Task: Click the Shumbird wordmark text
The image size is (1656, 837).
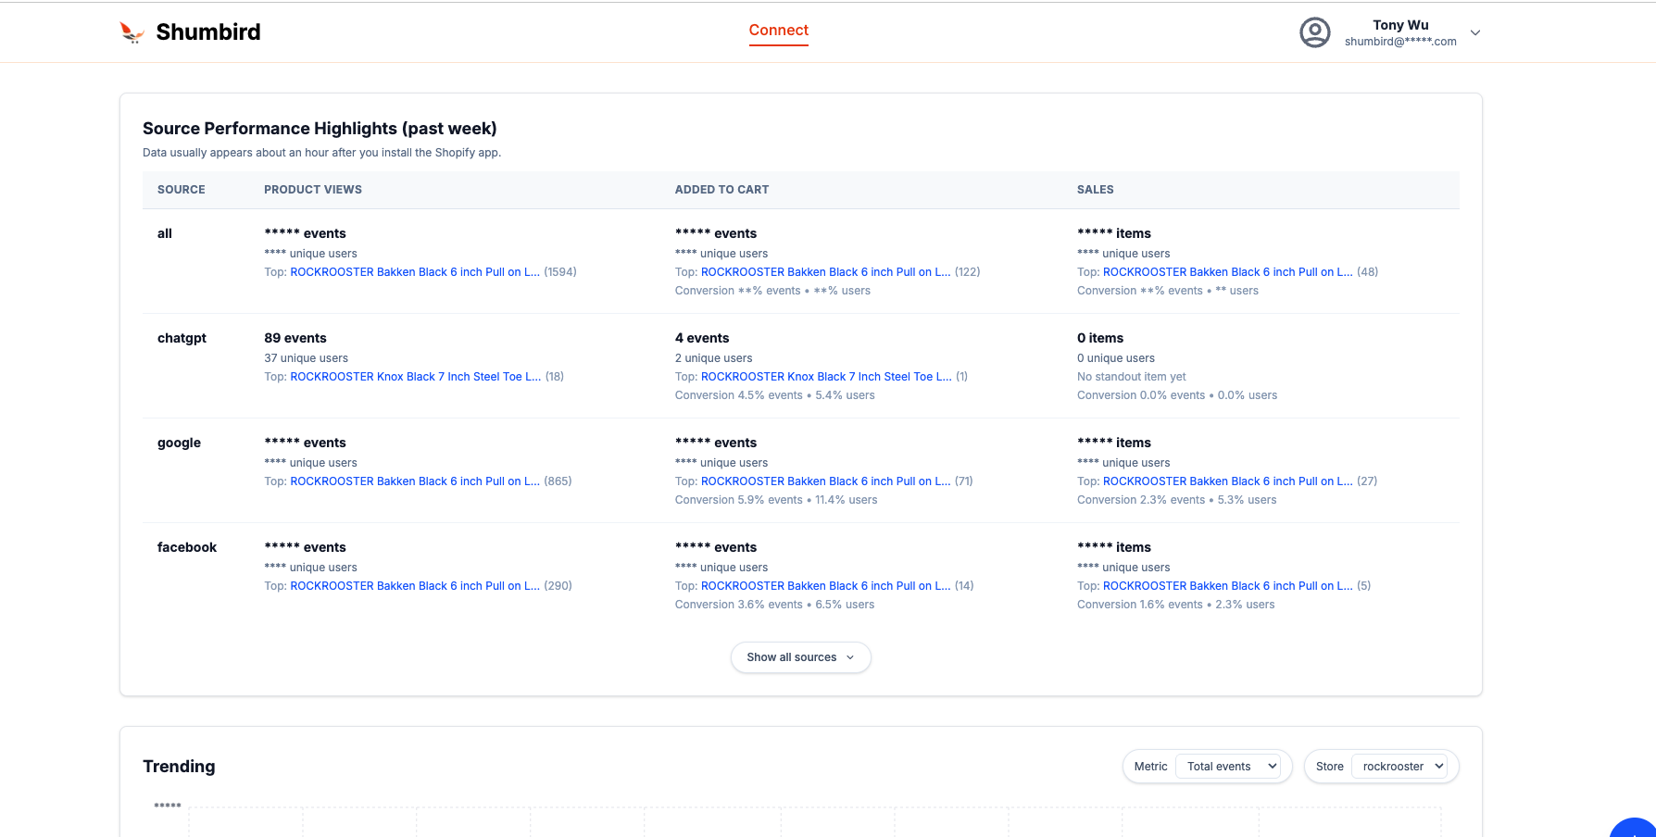Action: (x=208, y=31)
